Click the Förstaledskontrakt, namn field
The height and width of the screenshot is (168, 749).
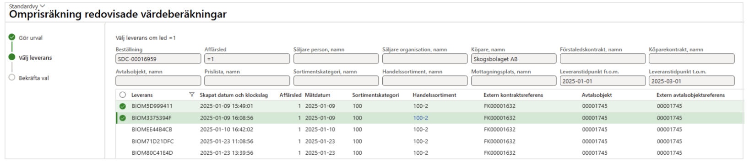[x=602, y=59]
